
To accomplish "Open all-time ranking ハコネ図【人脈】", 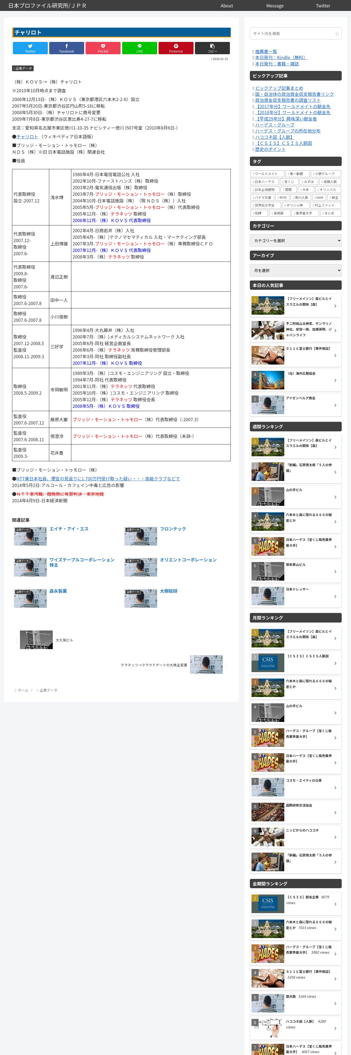I will (296, 1028).
